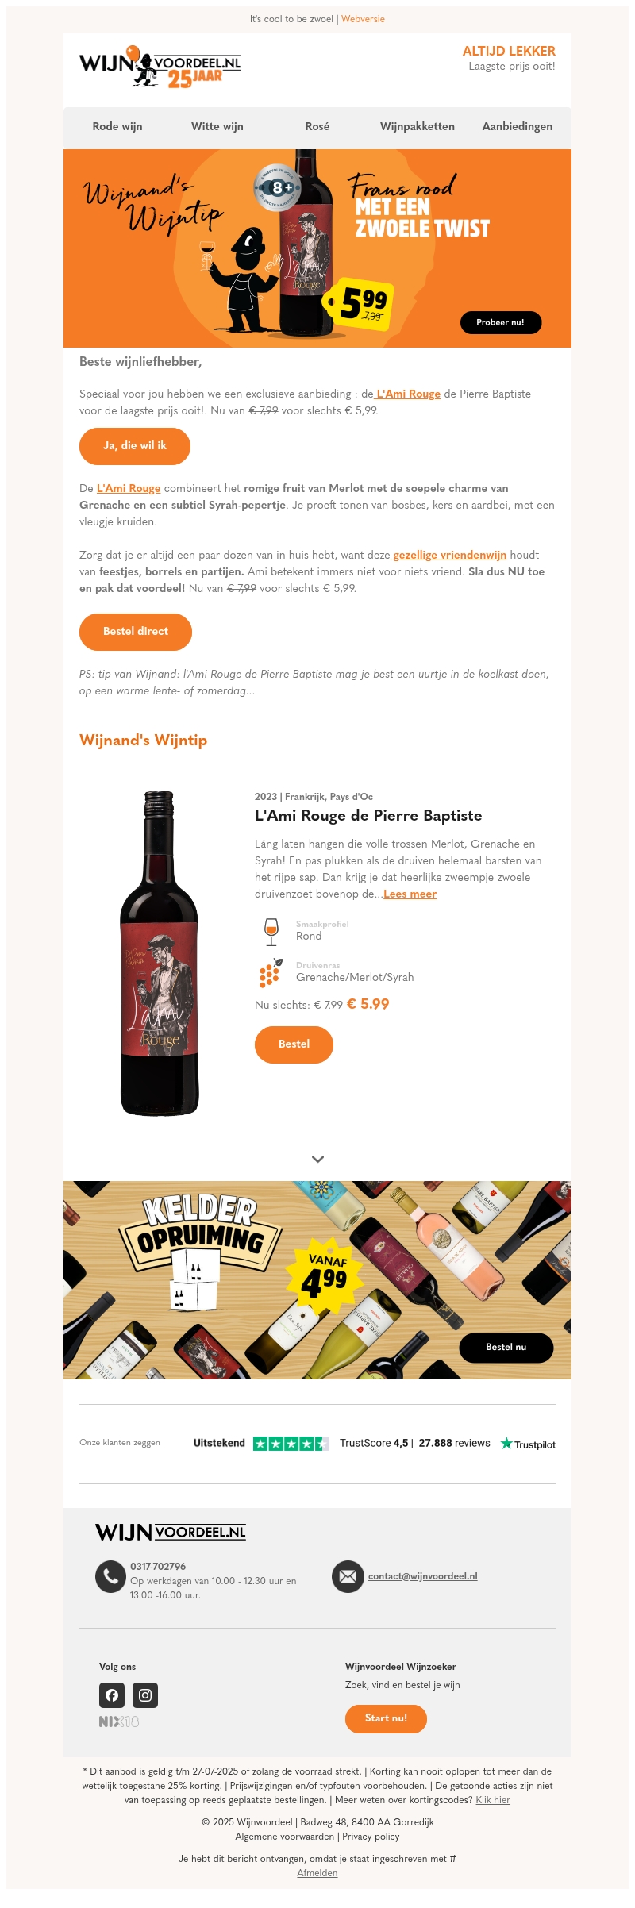Select the Wijnpakketten navigation item
Image resolution: width=635 pixels, height=1908 pixels.
pyautogui.click(x=418, y=126)
